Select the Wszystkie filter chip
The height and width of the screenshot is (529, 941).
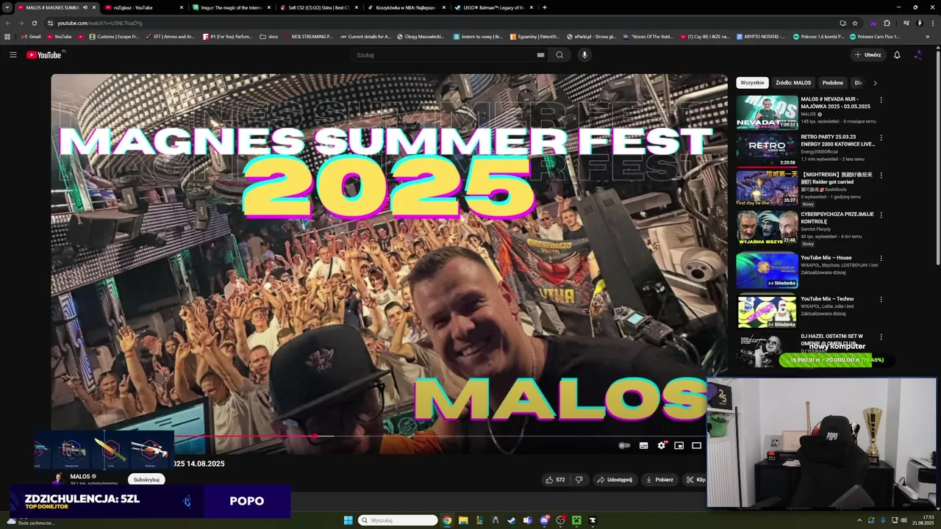tap(752, 83)
